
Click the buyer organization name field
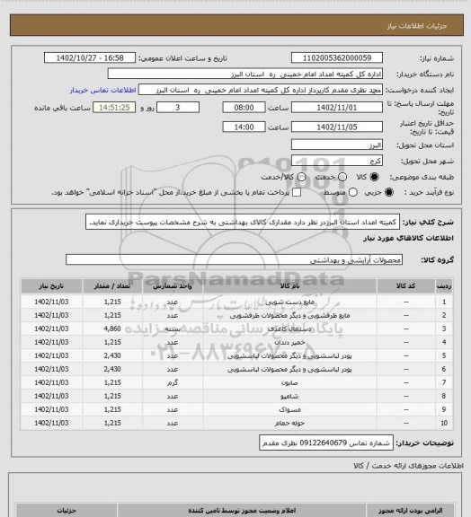pos(245,74)
